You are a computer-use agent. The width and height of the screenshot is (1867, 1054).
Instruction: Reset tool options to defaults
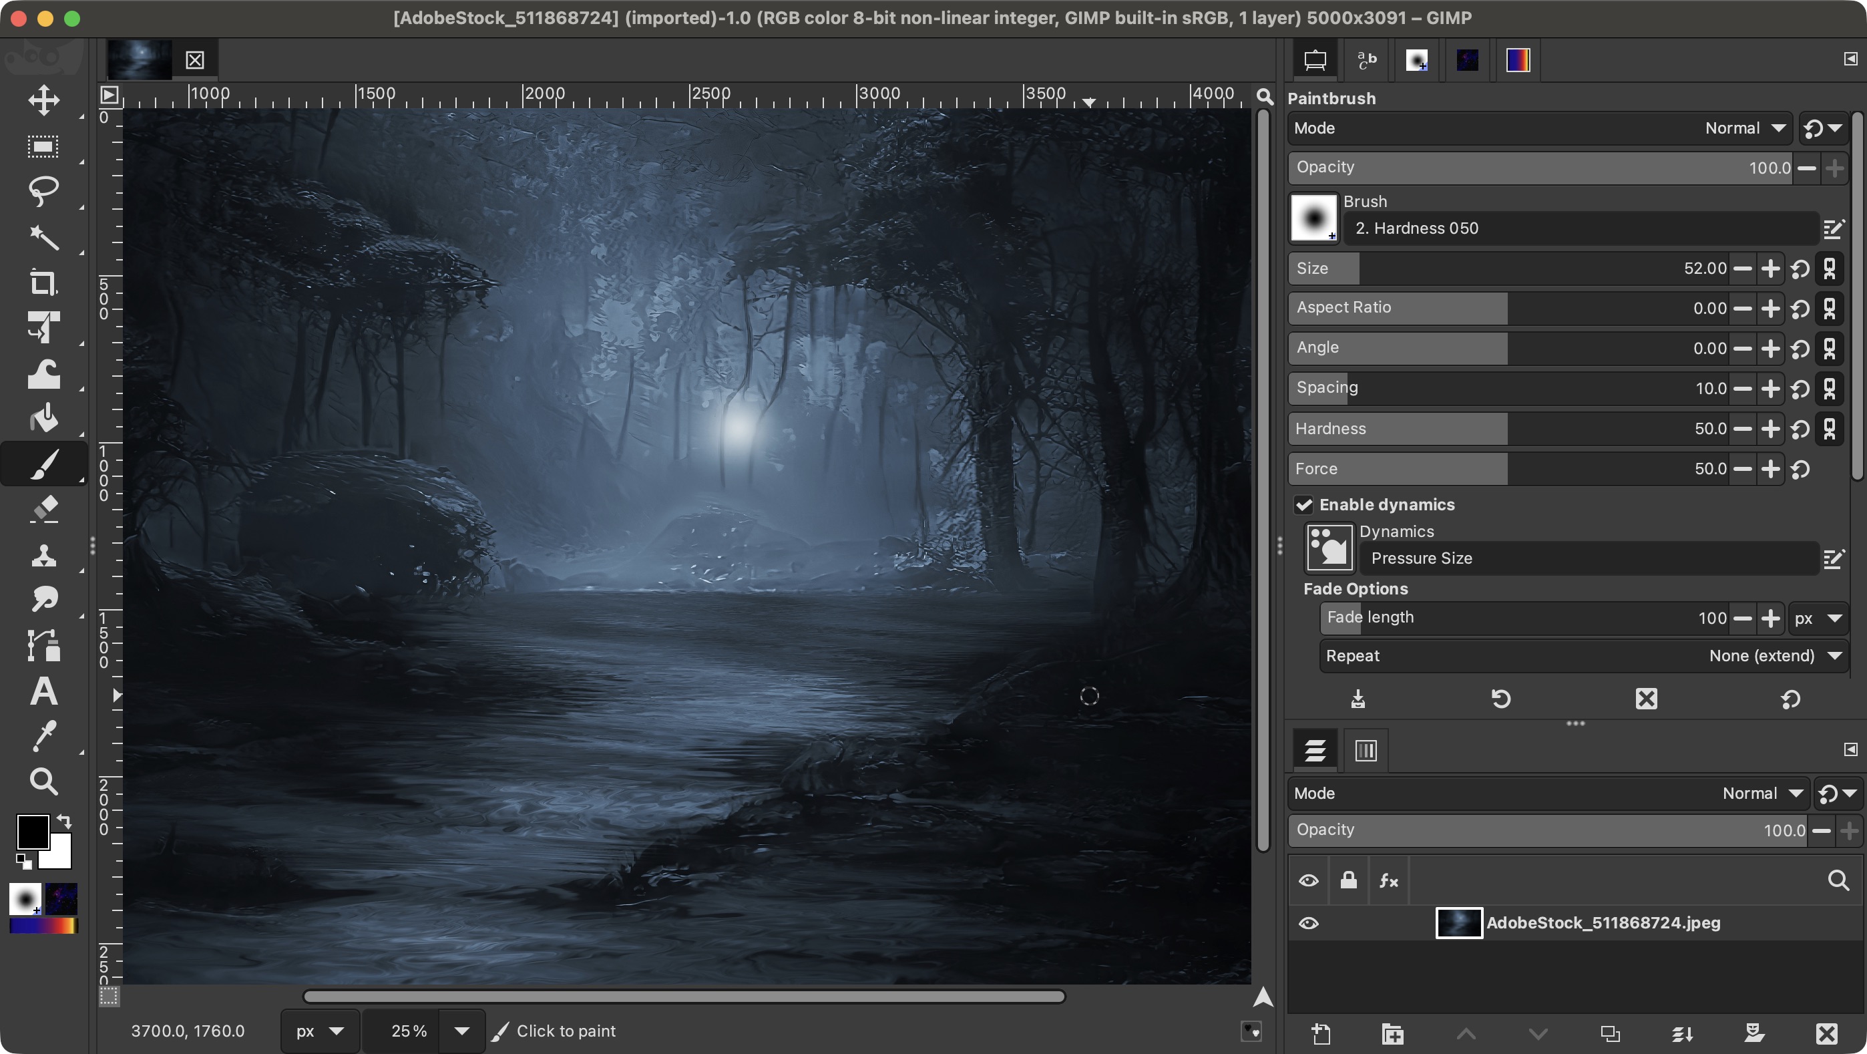[1790, 699]
